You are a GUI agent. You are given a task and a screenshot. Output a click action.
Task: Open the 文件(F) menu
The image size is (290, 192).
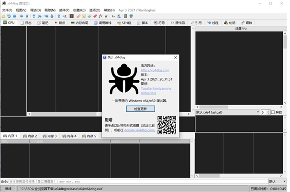[x=7, y=10]
